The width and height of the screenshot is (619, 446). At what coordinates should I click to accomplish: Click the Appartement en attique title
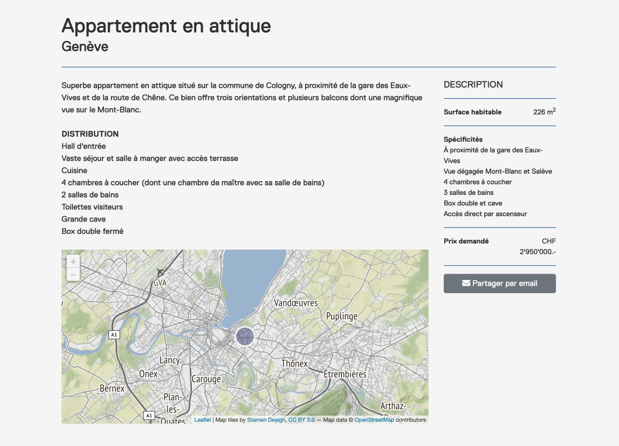pos(166,26)
